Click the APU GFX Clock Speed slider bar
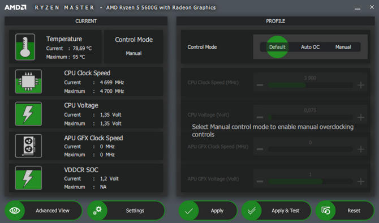 pyautogui.click(x=310, y=149)
